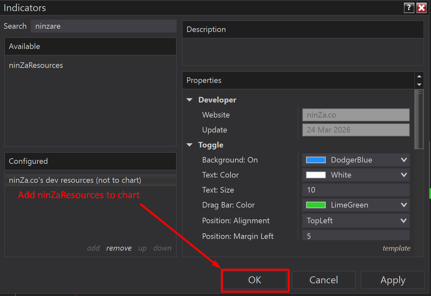431x296 pixels.
Task: Click the Position: Margin Left property label
Action: point(238,236)
